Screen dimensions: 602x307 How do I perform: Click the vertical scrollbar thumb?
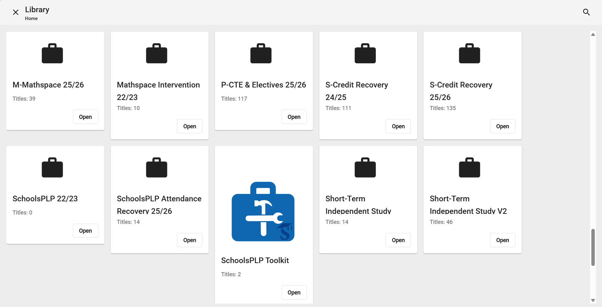coord(593,247)
